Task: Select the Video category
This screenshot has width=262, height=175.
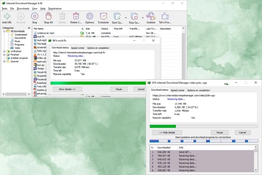Action: pyautogui.click(x=17, y=48)
